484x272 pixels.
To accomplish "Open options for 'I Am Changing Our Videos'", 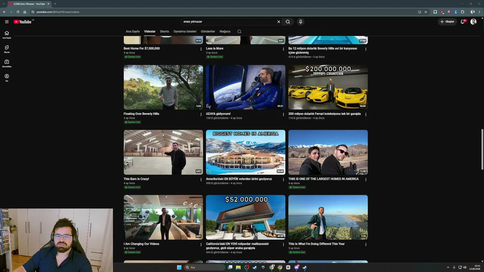I will 201,244.
